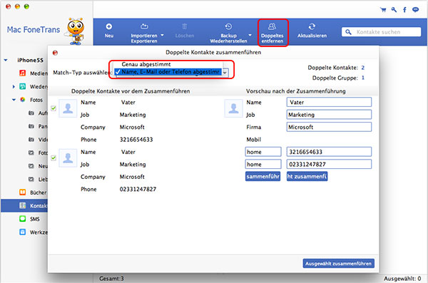
Task: Collapse the iPhone5S device tree
Action: 6,60
